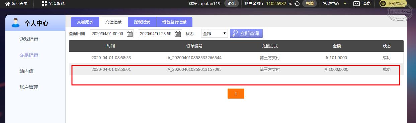Open the 状态 全部 dropdown
416x123 pixels.
(215, 34)
